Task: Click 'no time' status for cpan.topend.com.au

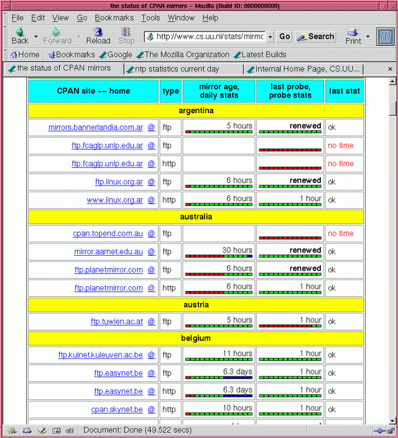Action: pyautogui.click(x=341, y=233)
